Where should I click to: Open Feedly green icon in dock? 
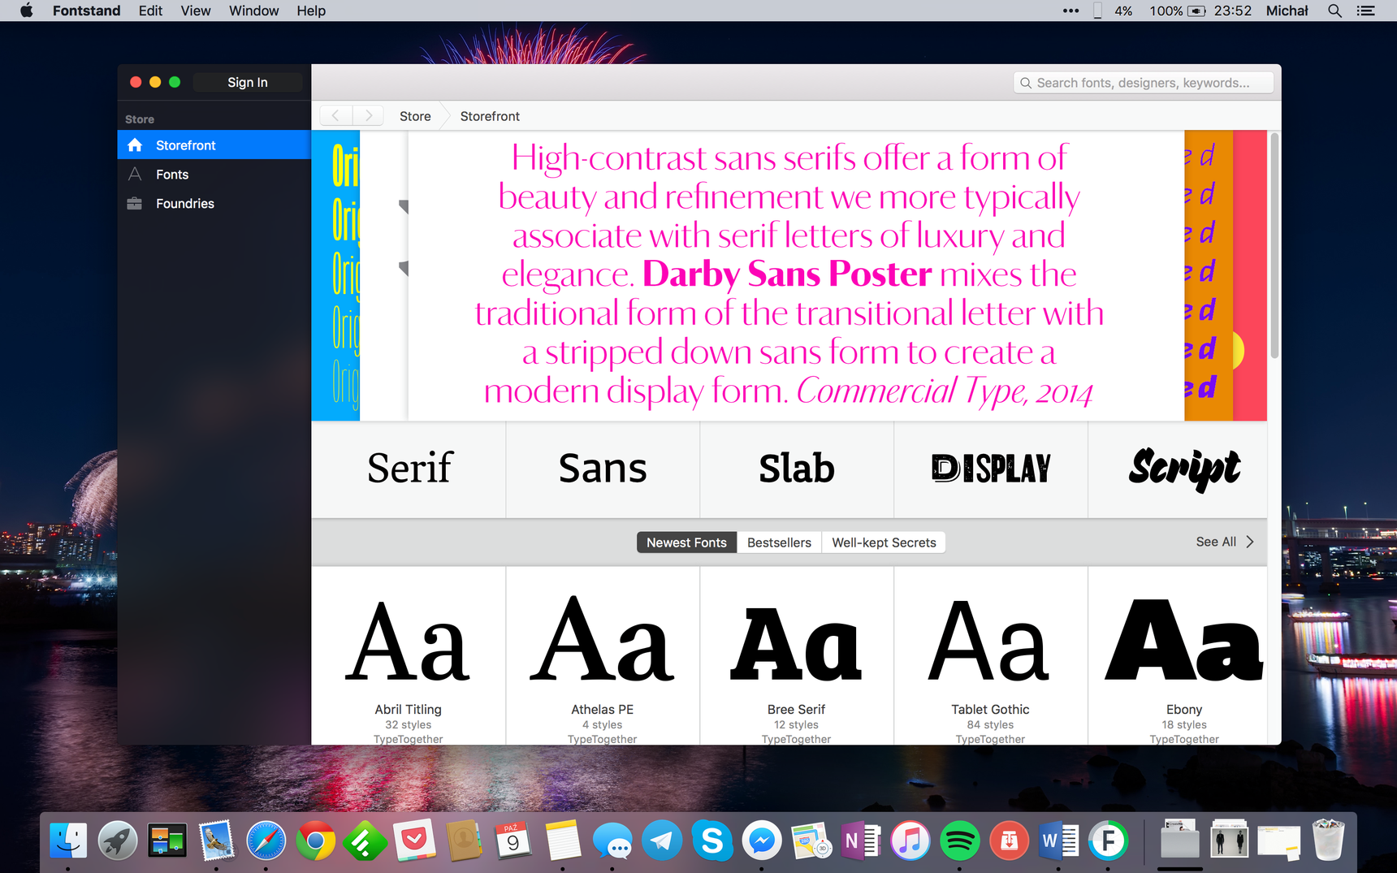coord(365,841)
